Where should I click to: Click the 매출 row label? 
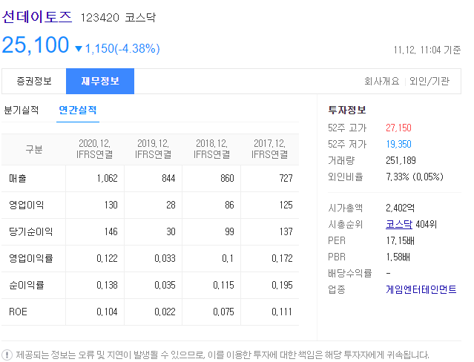pyautogui.click(x=18, y=179)
